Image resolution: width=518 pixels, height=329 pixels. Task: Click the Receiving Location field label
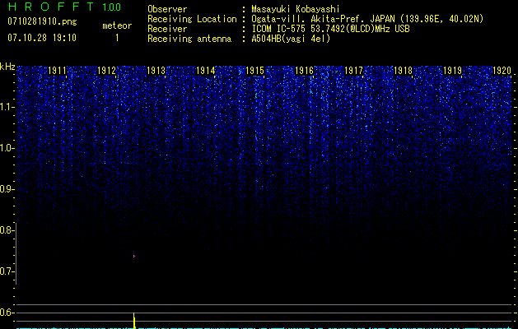pos(192,19)
